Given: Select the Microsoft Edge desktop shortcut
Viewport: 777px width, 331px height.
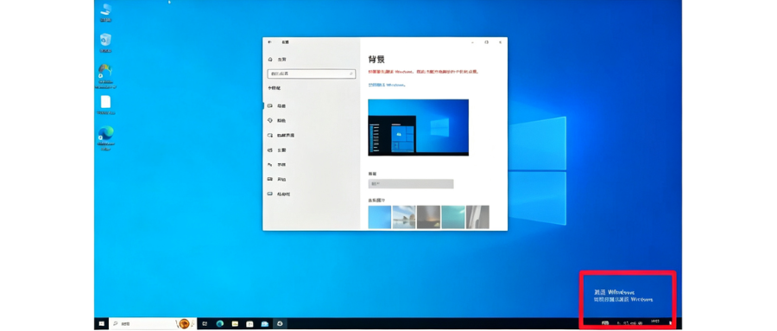Looking at the screenshot, I should tap(105, 138).
